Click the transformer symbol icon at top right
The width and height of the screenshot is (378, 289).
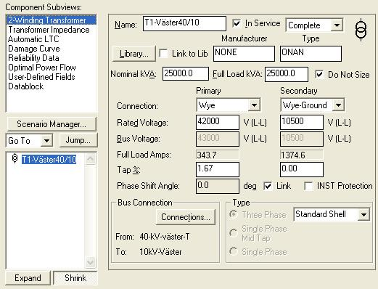pos(361,30)
